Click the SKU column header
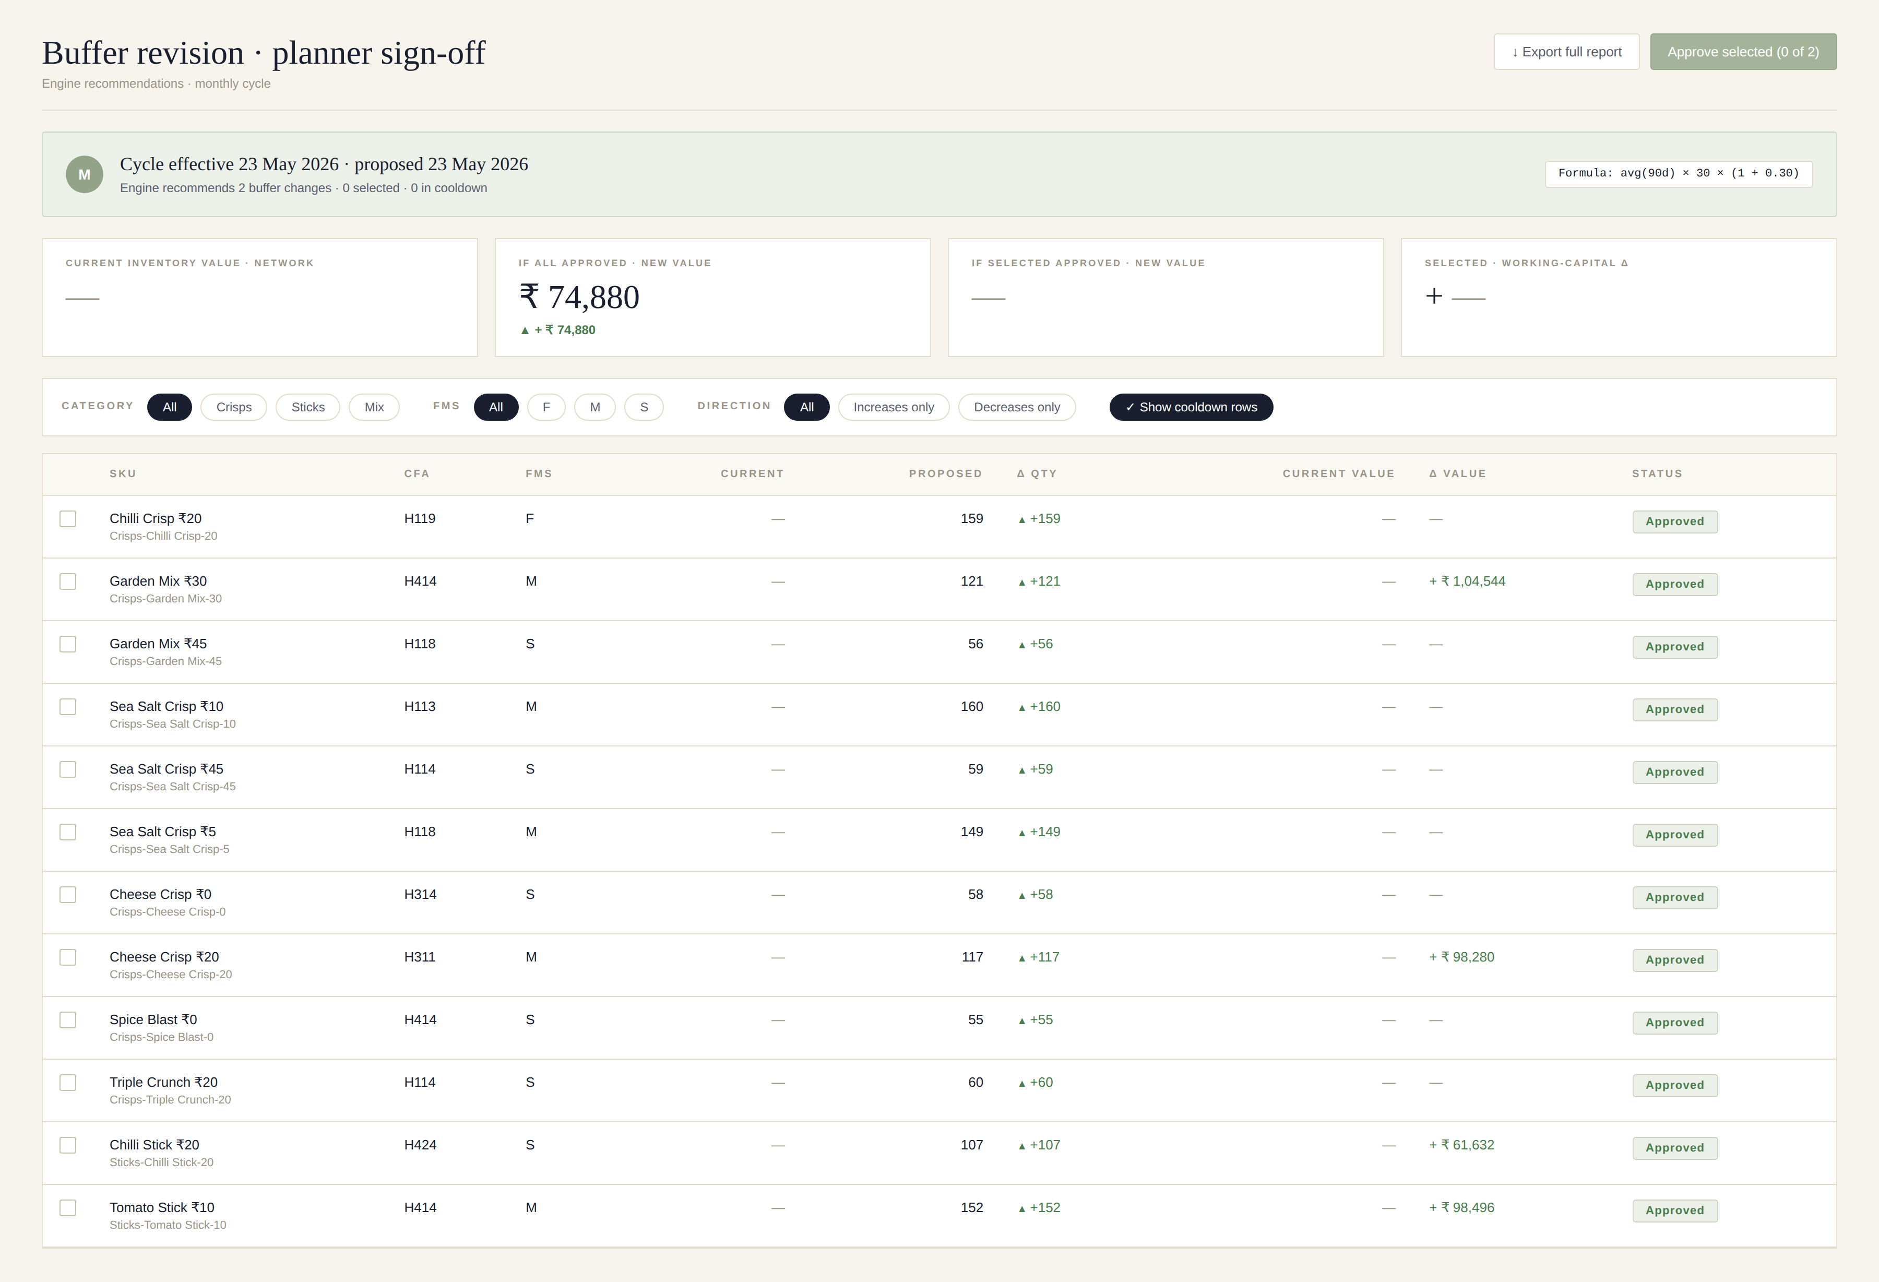1879x1282 pixels. pos(123,474)
